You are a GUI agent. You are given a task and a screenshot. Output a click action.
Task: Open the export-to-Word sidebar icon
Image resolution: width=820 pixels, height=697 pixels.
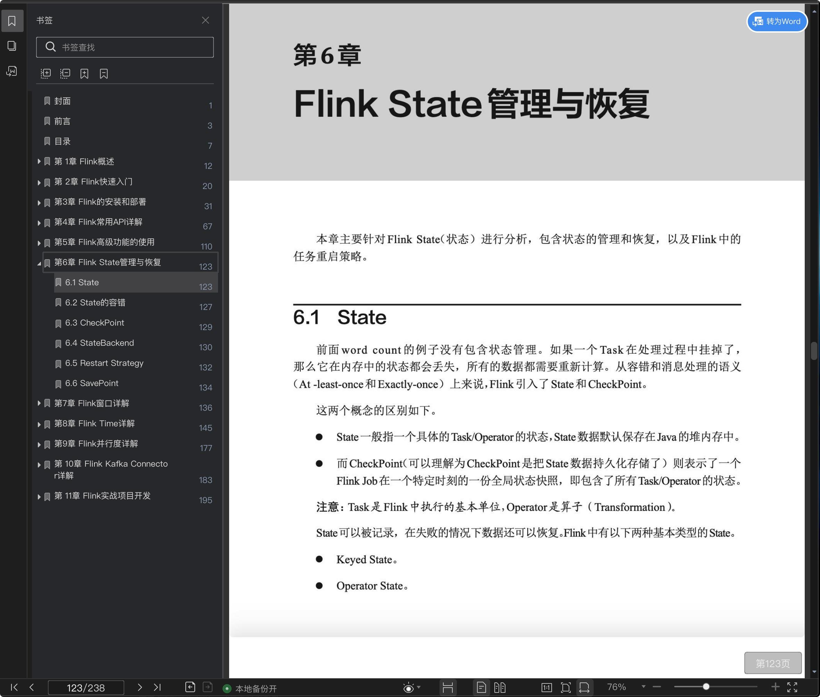point(12,71)
